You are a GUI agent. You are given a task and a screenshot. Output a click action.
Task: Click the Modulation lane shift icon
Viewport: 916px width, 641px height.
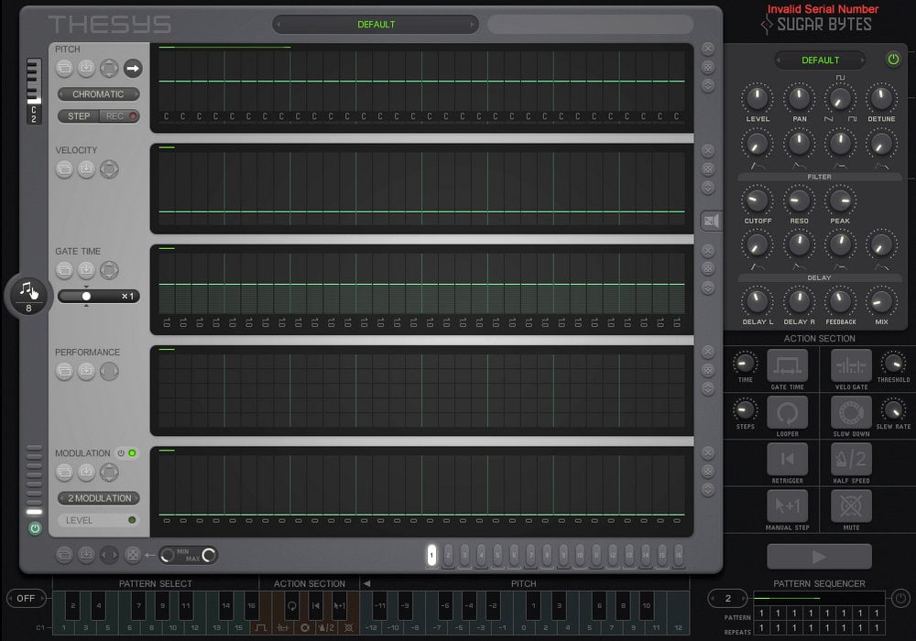pos(109,473)
